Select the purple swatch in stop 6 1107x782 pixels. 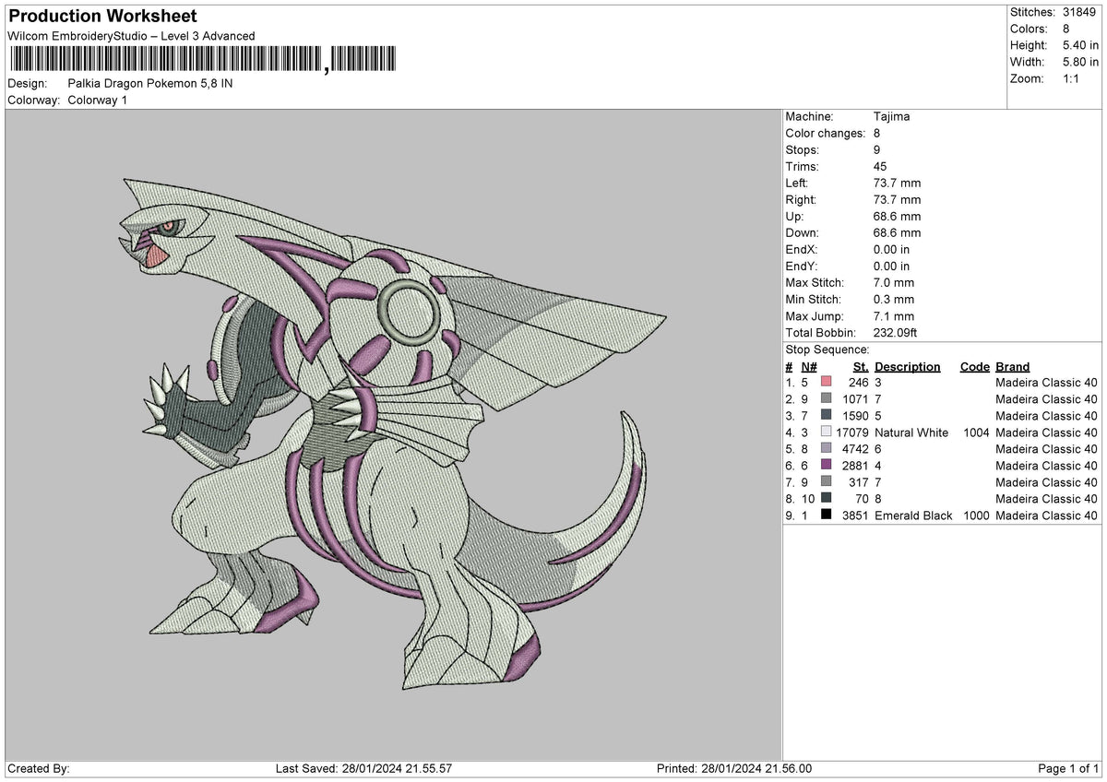click(827, 466)
